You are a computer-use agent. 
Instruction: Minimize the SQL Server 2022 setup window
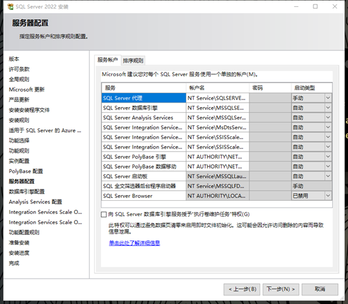tap(296, 6)
